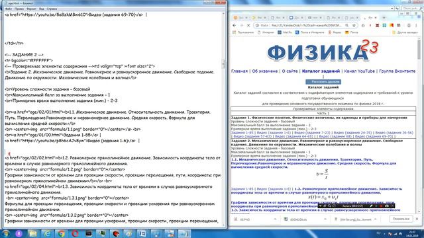Open the Приложения bookmarks shortcut
This screenshot has height=238, width=424.
(243, 32)
